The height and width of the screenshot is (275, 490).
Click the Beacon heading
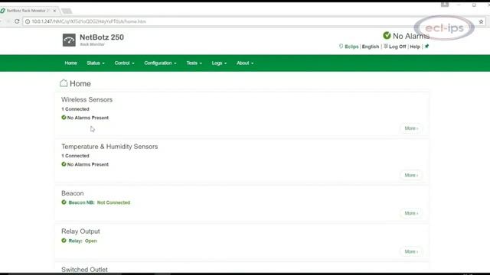pos(73,193)
